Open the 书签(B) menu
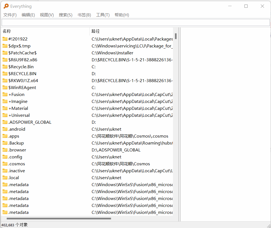This screenshot has width=271, height=228. coord(84,15)
